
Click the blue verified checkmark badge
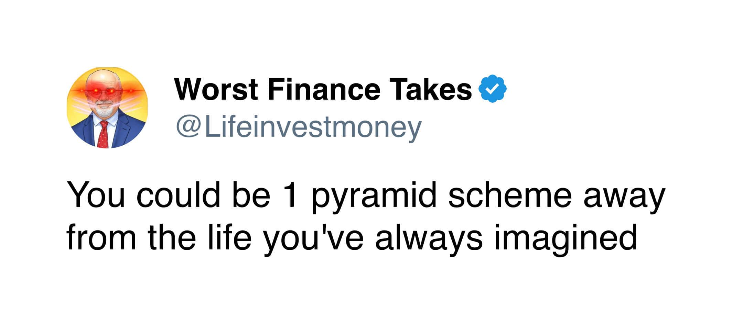click(493, 89)
